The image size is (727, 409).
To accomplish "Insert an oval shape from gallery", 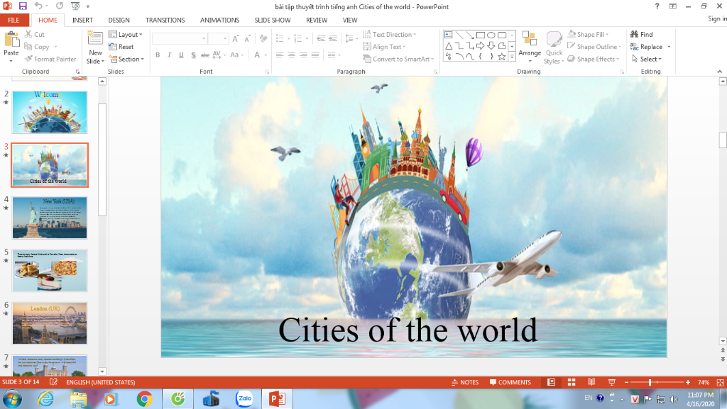I will pos(491,35).
